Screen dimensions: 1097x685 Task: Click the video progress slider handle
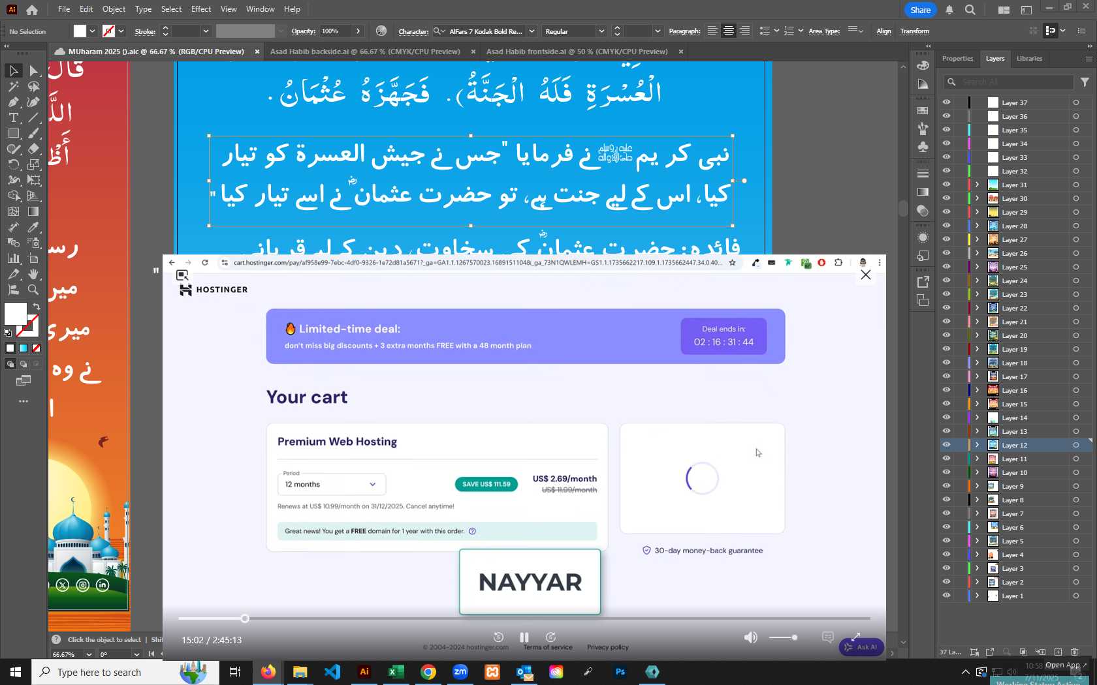[244, 618]
